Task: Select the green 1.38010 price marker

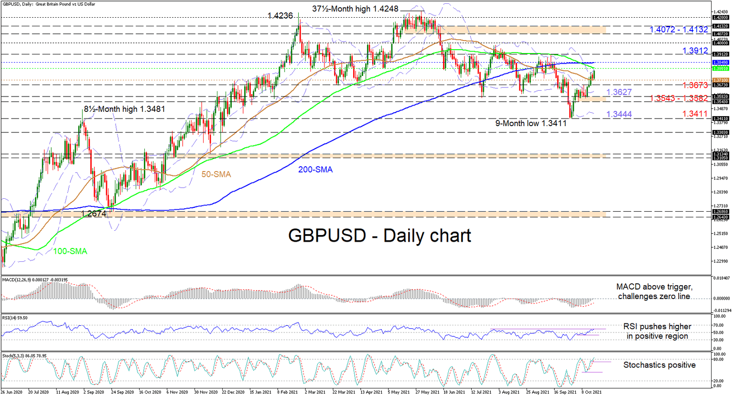Action: (722, 69)
